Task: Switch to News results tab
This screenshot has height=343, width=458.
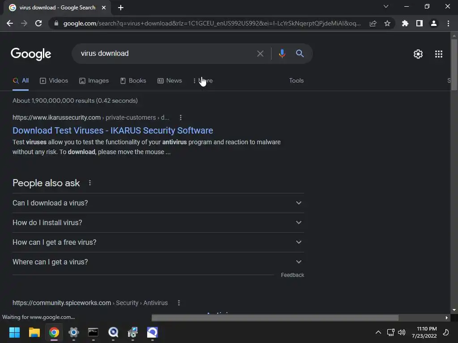Action: tap(170, 81)
